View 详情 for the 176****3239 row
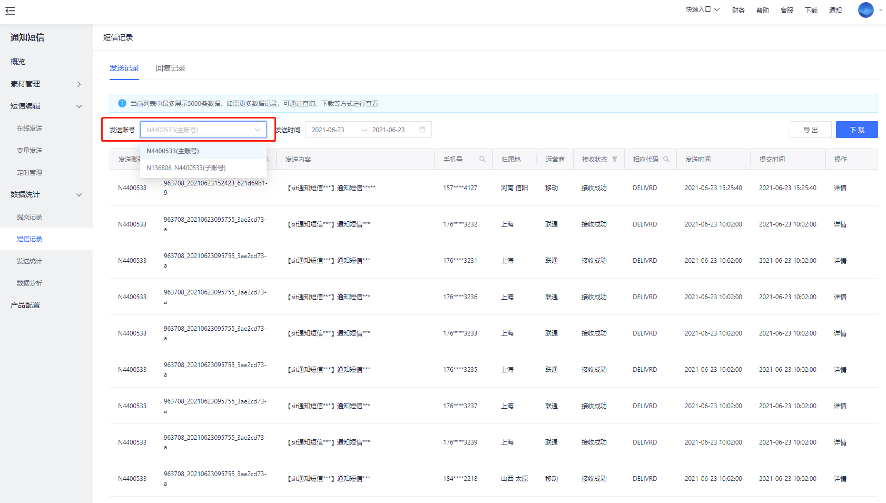This screenshot has height=503, width=886. (x=840, y=442)
